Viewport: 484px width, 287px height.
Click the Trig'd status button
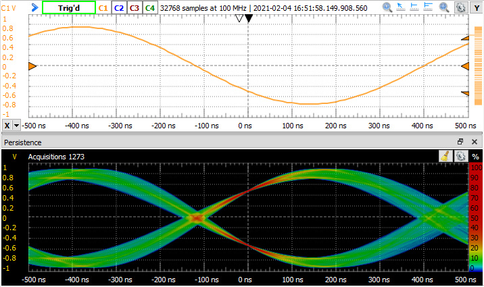[68, 7]
